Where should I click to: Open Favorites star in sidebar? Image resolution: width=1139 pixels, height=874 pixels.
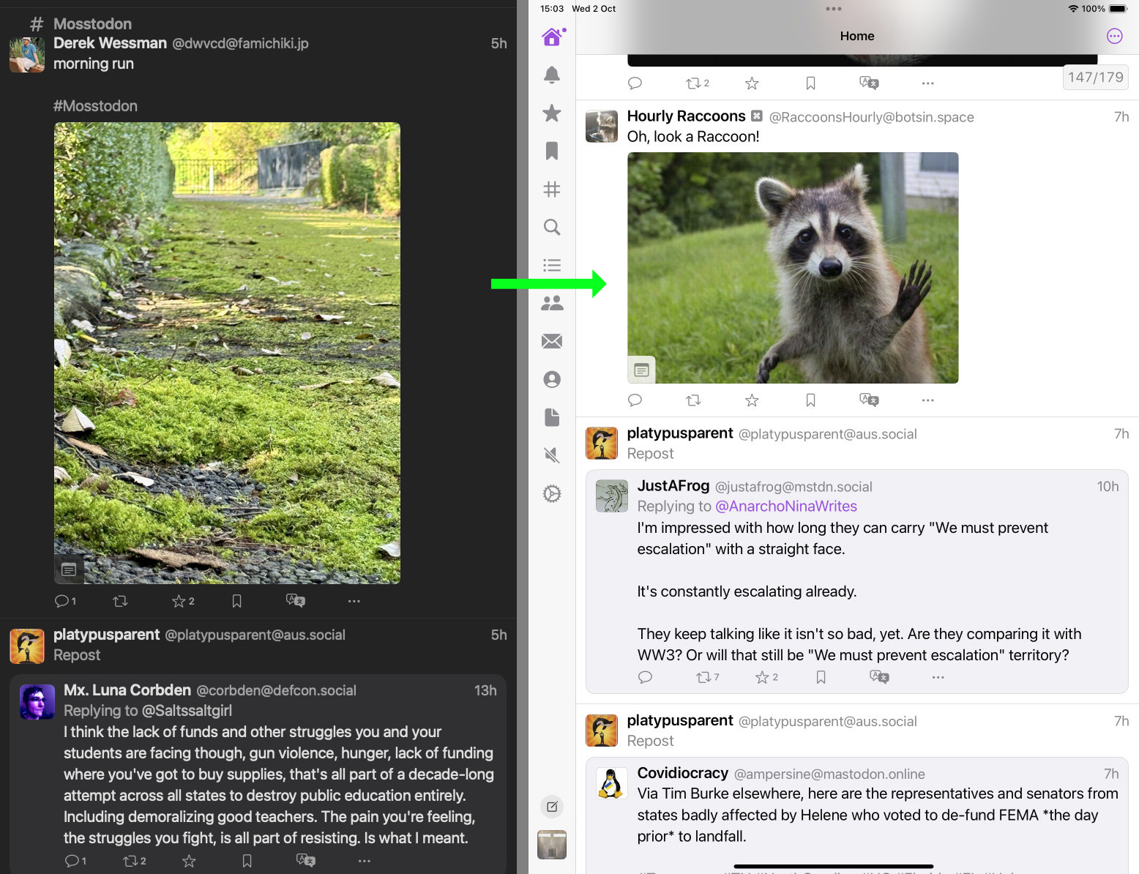coord(552,113)
